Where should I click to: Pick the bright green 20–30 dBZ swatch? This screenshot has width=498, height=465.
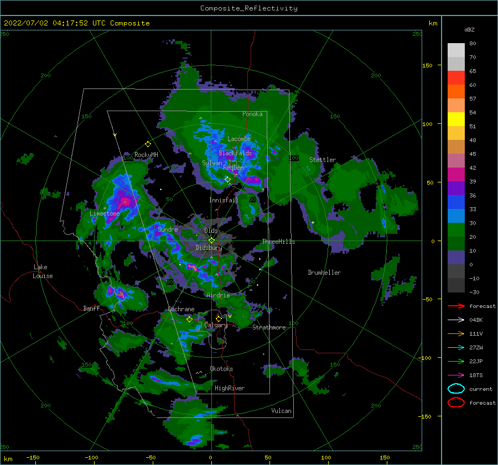(x=456, y=230)
